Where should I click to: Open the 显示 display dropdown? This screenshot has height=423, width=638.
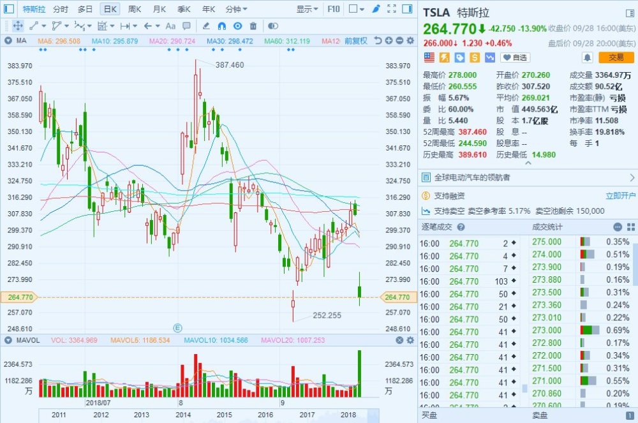point(308,9)
